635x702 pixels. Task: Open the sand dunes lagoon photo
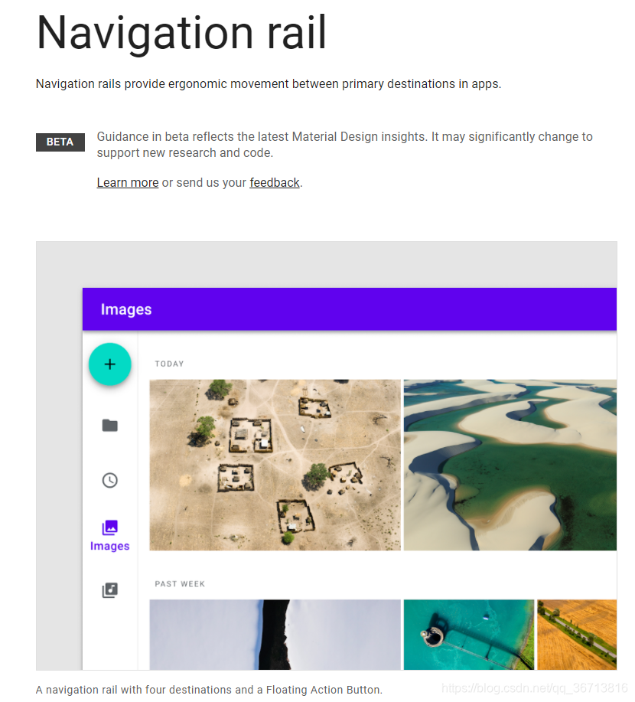click(510, 465)
